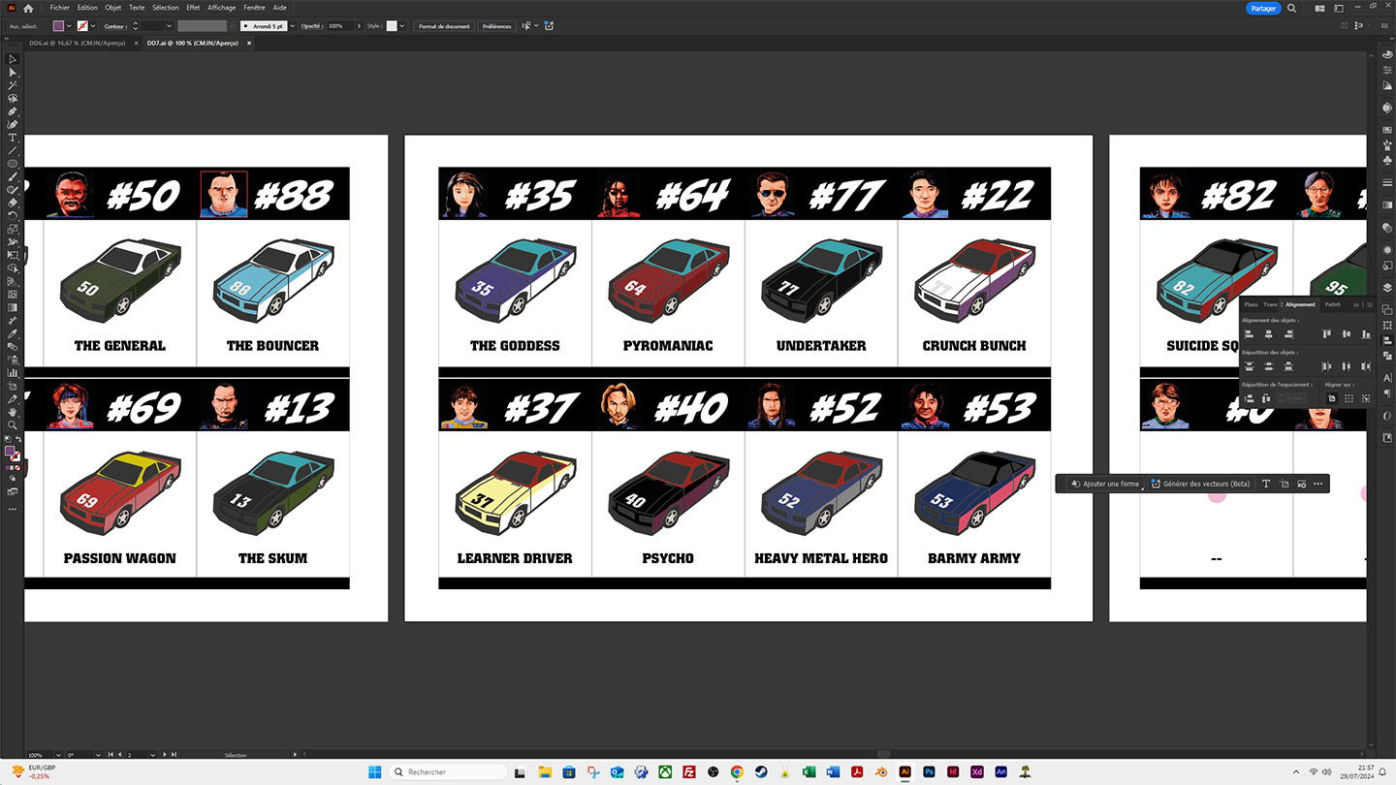Select the Zoom tool
The image size is (1396, 785).
13,424
